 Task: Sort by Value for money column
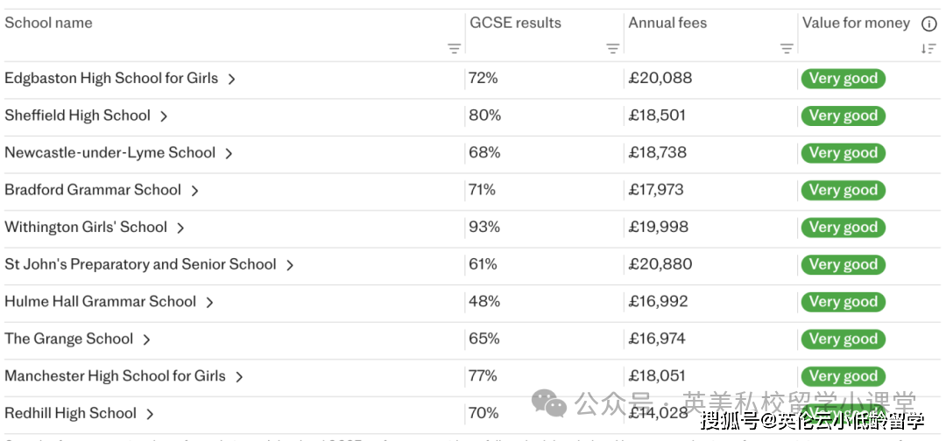[928, 49]
